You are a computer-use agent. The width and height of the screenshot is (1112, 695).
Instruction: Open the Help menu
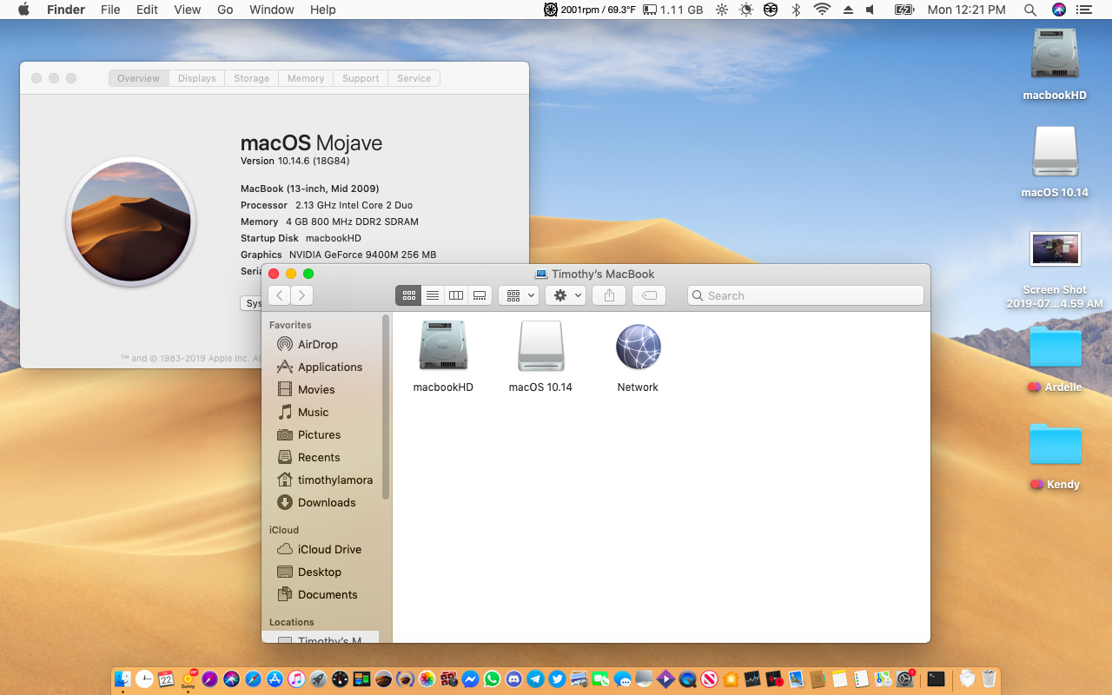tap(323, 10)
